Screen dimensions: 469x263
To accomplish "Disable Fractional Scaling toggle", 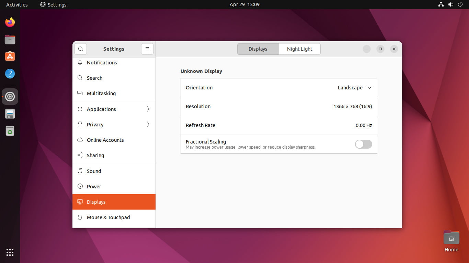I will [363, 144].
